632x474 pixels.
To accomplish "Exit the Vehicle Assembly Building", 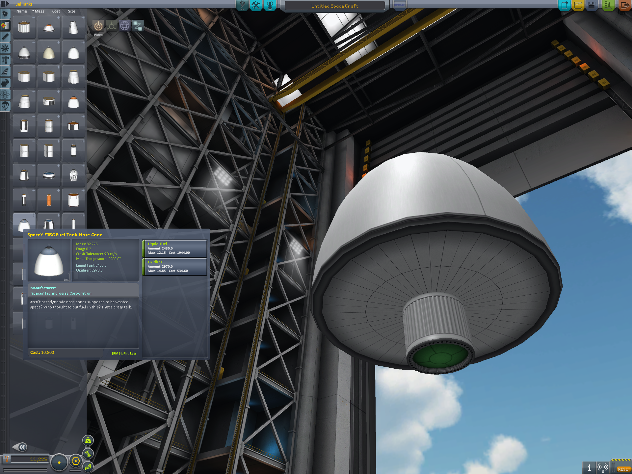I will 624,5.
